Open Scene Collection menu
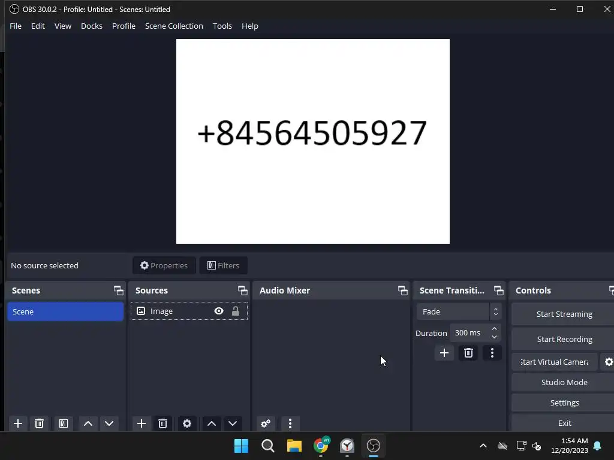 pos(174,26)
